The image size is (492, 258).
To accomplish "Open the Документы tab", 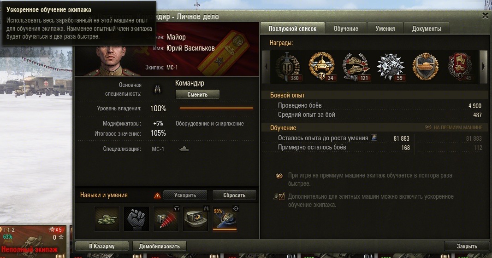I will [x=427, y=29].
